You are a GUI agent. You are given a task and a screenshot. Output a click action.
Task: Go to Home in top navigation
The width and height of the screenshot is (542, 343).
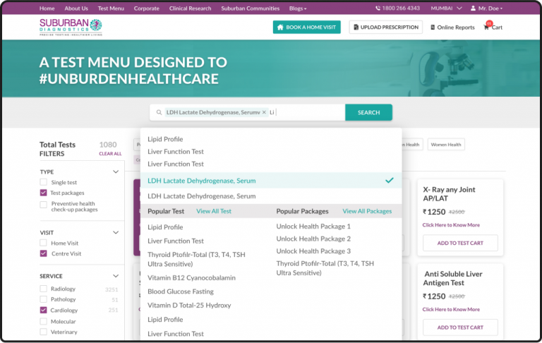pyautogui.click(x=47, y=8)
